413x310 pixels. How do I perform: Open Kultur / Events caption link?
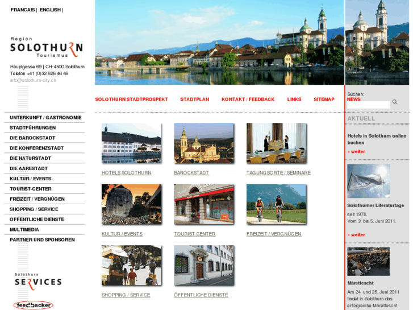coord(122,234)
